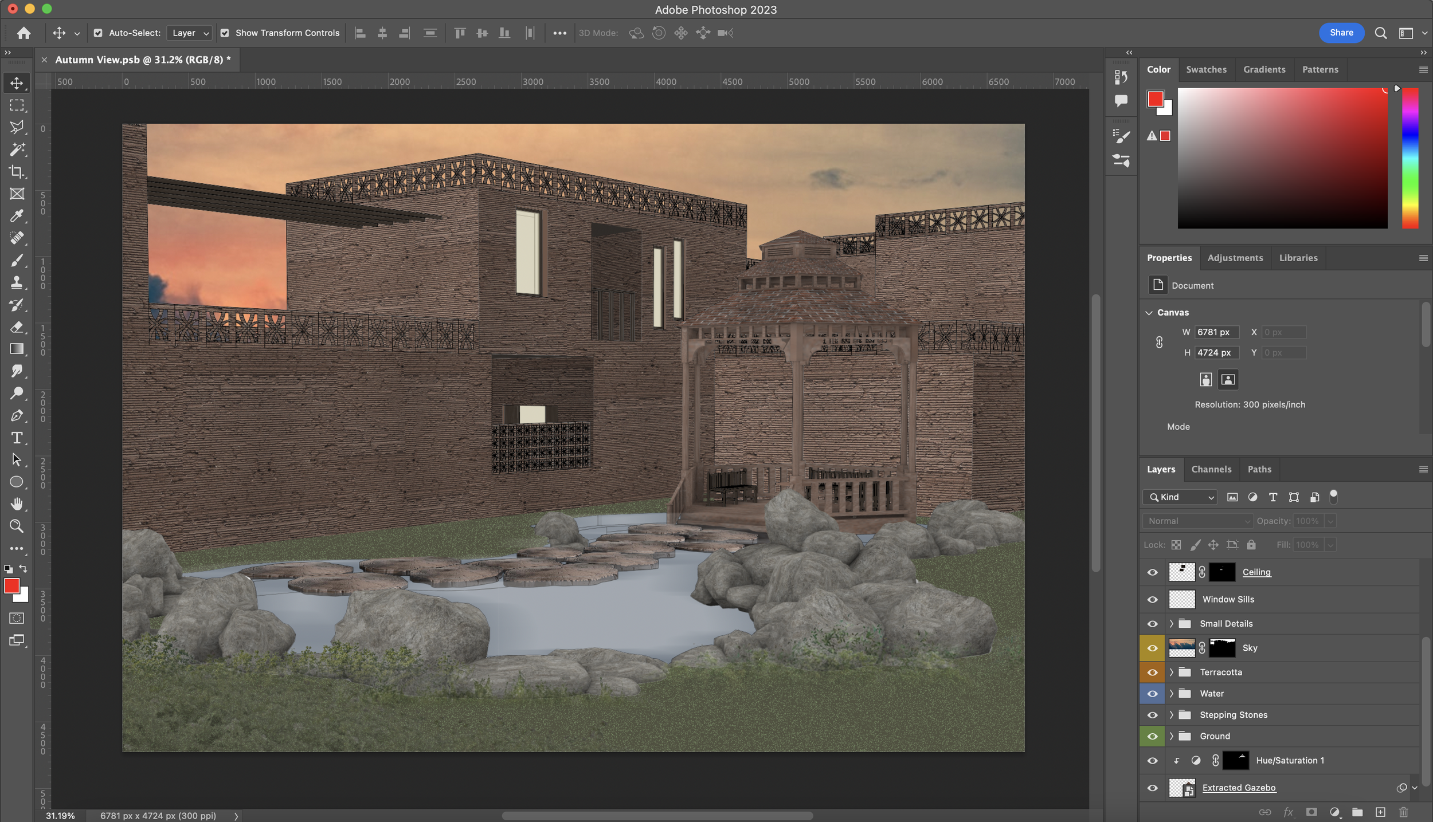The height and width of the screenshot is (822, 1433).
Task: Select the Dodge tool
Action: click(17, 394)
